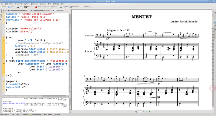Open the File menu
Screen dimensions: 216x116
(x=2, y=4)
